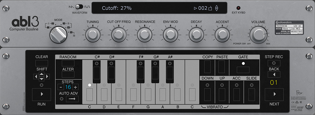Click the Run play button
The width and height of the screenshot is (315, 115).
click(42, 94)
